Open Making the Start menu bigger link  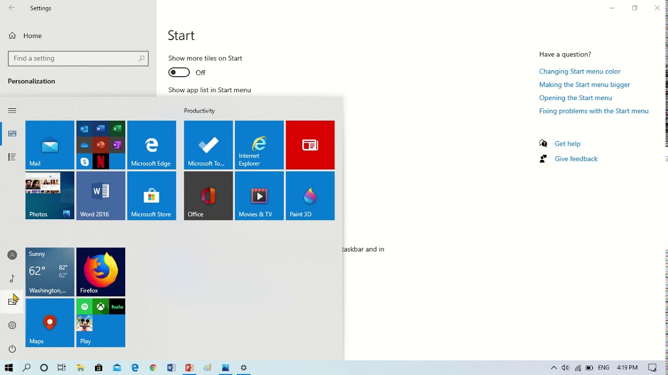point(584,84)
